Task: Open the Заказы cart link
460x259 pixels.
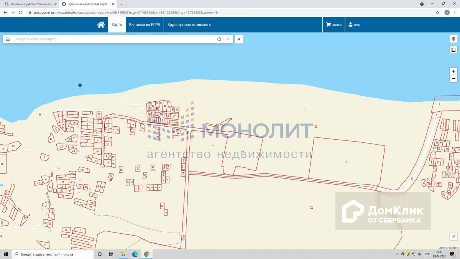Action: pyautogui.click(x=333, y=25)
